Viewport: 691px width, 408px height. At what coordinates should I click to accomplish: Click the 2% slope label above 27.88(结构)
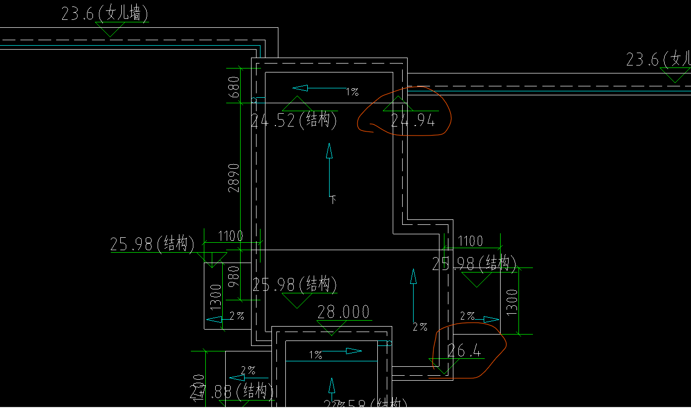[248, 370]
